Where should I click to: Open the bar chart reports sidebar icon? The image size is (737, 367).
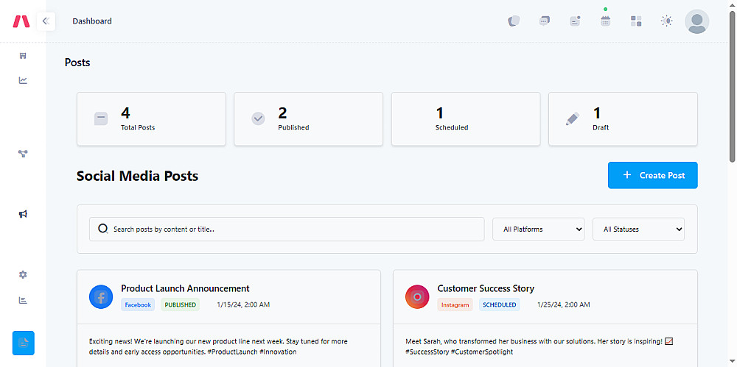23,300
